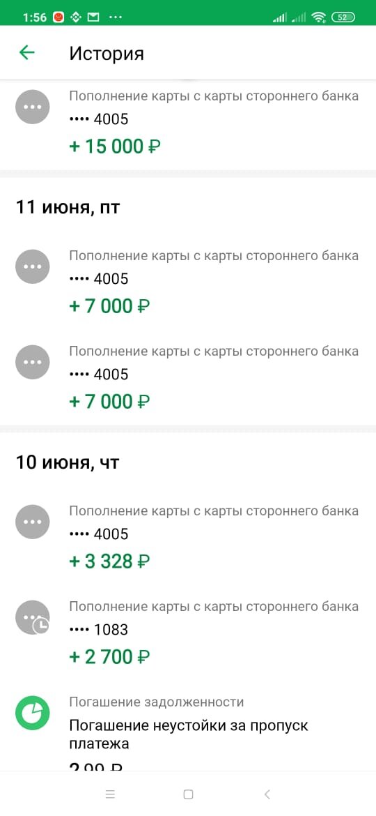Viewport: 376px width, 816px height.
Task: Tap the Wi-Fi icon in status bar
Action: coord(318,17)
